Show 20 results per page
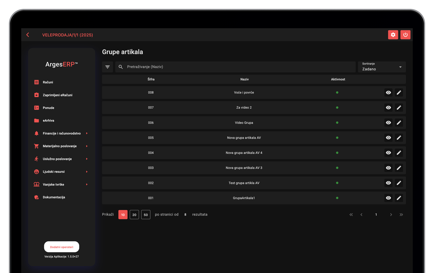The width and height of the screenshot is (434, 273). [134, 215]
